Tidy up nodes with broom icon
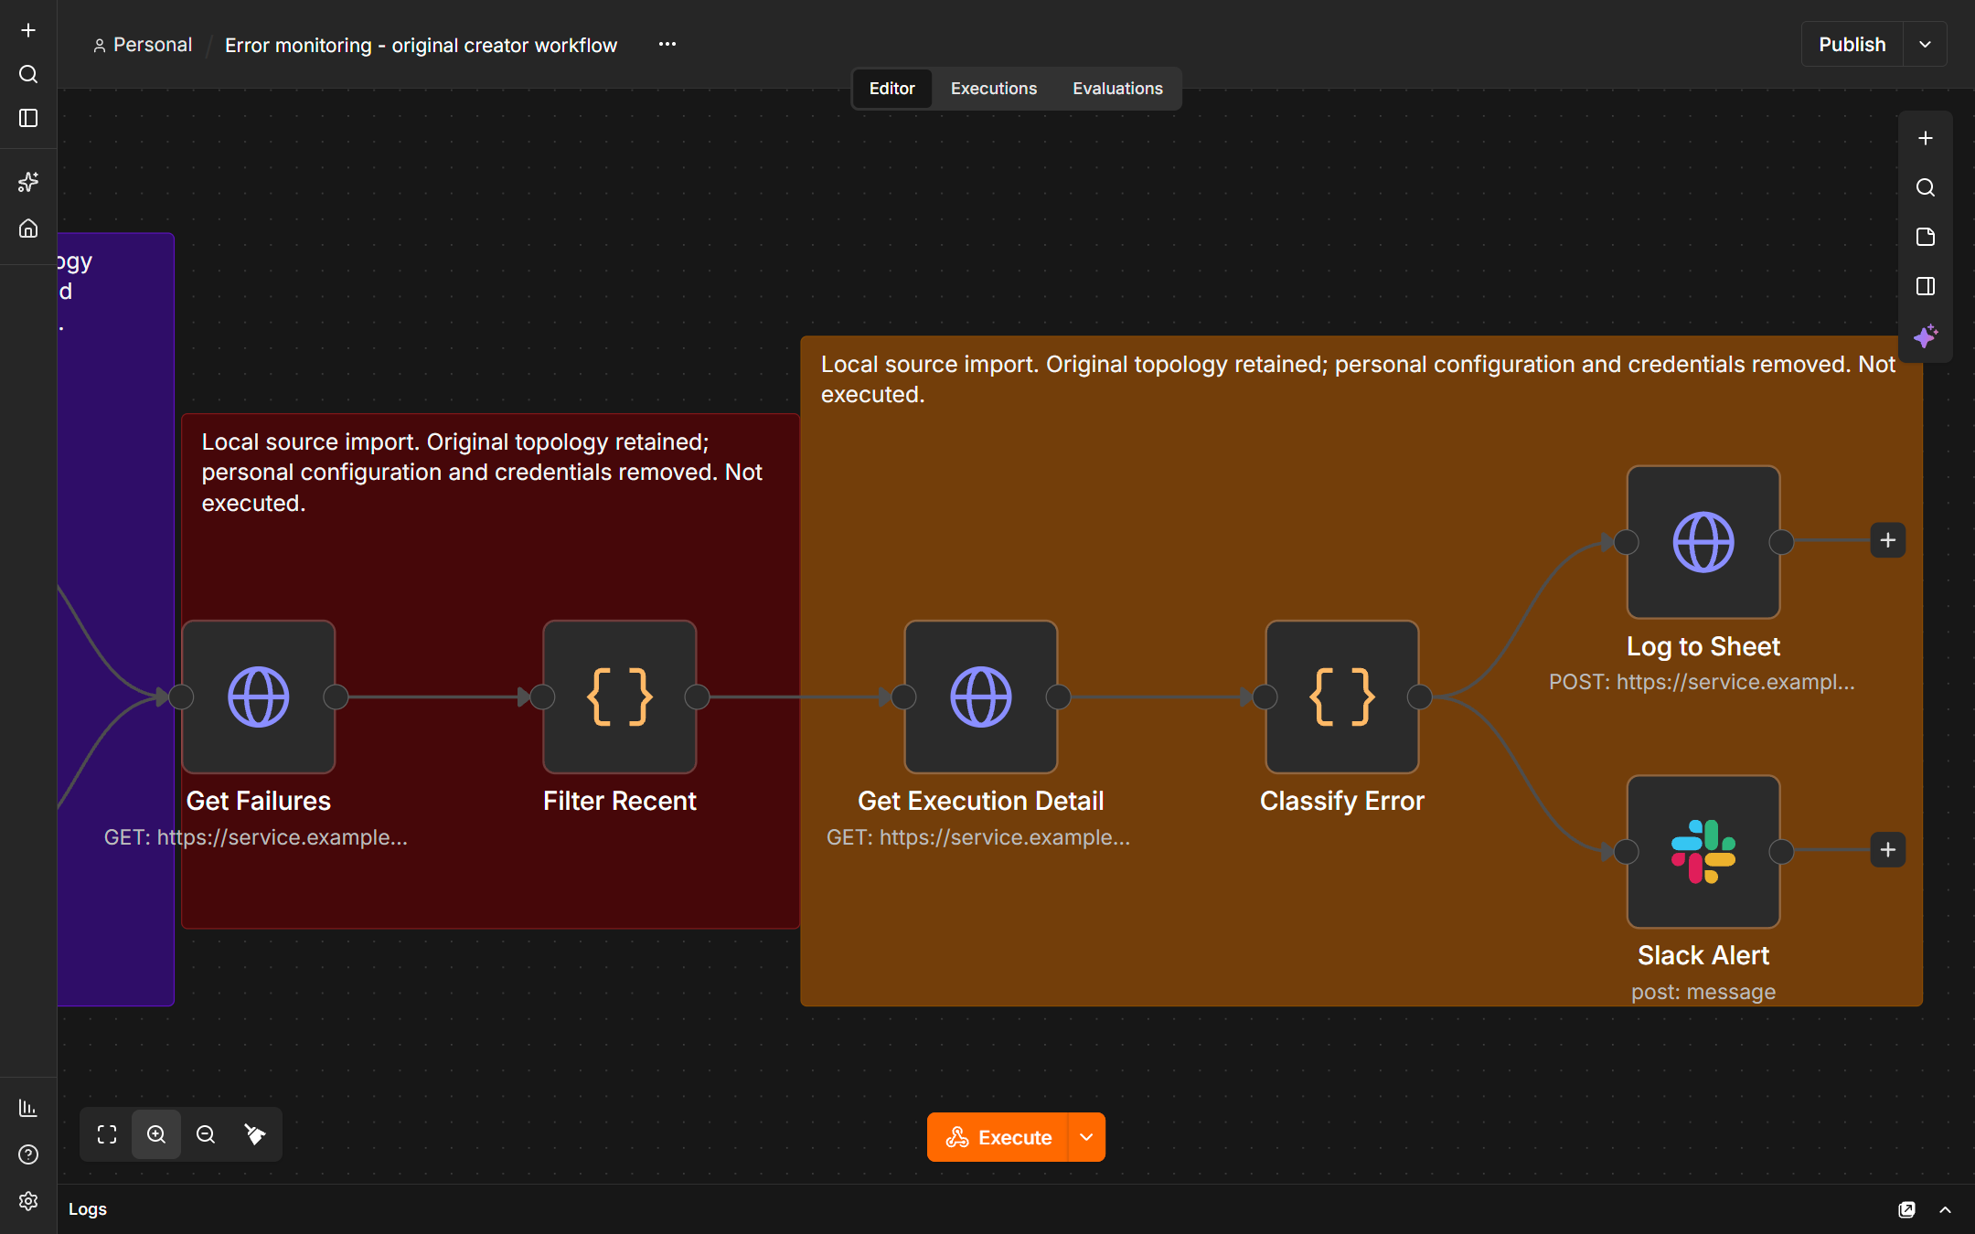The width and height of the screenshot is (1975, 1234). pyautogui.click(x=255, y=1134)
